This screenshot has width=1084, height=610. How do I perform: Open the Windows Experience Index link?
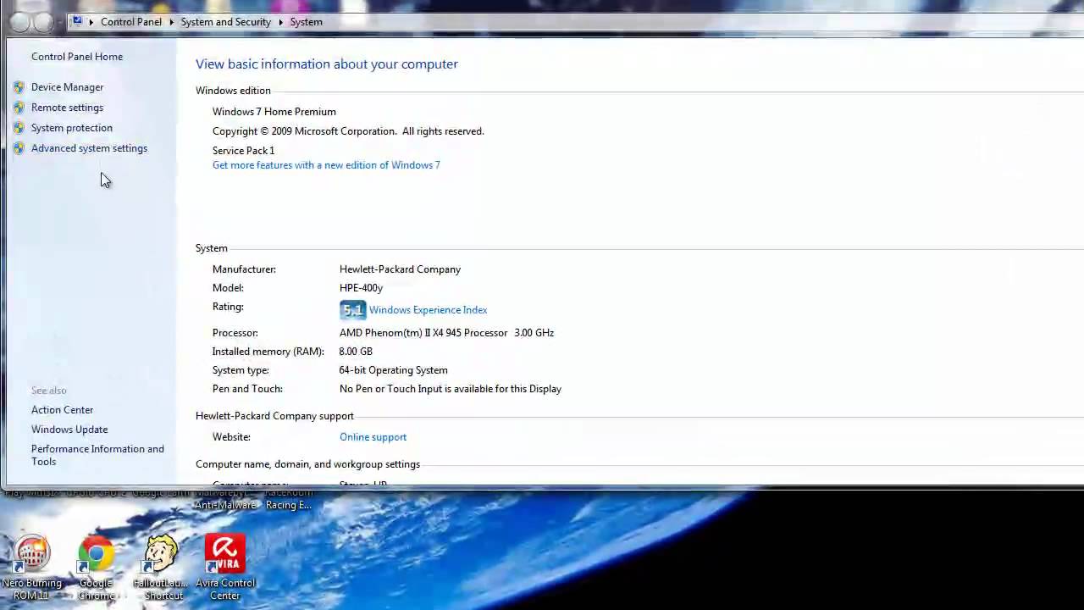(428, 310)
